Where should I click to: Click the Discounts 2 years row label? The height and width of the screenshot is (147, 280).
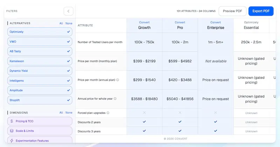[89, 122]
